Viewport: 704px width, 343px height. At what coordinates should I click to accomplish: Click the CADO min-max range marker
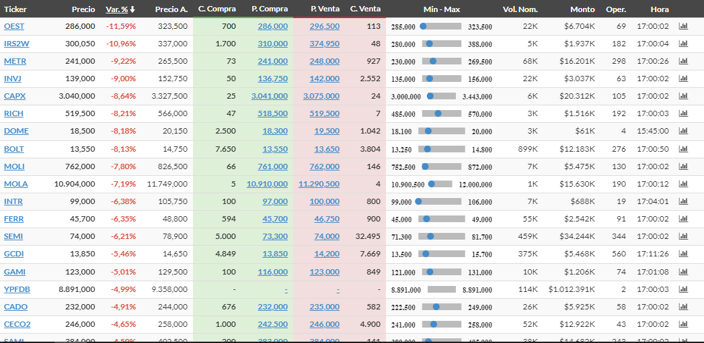[436, 307]
